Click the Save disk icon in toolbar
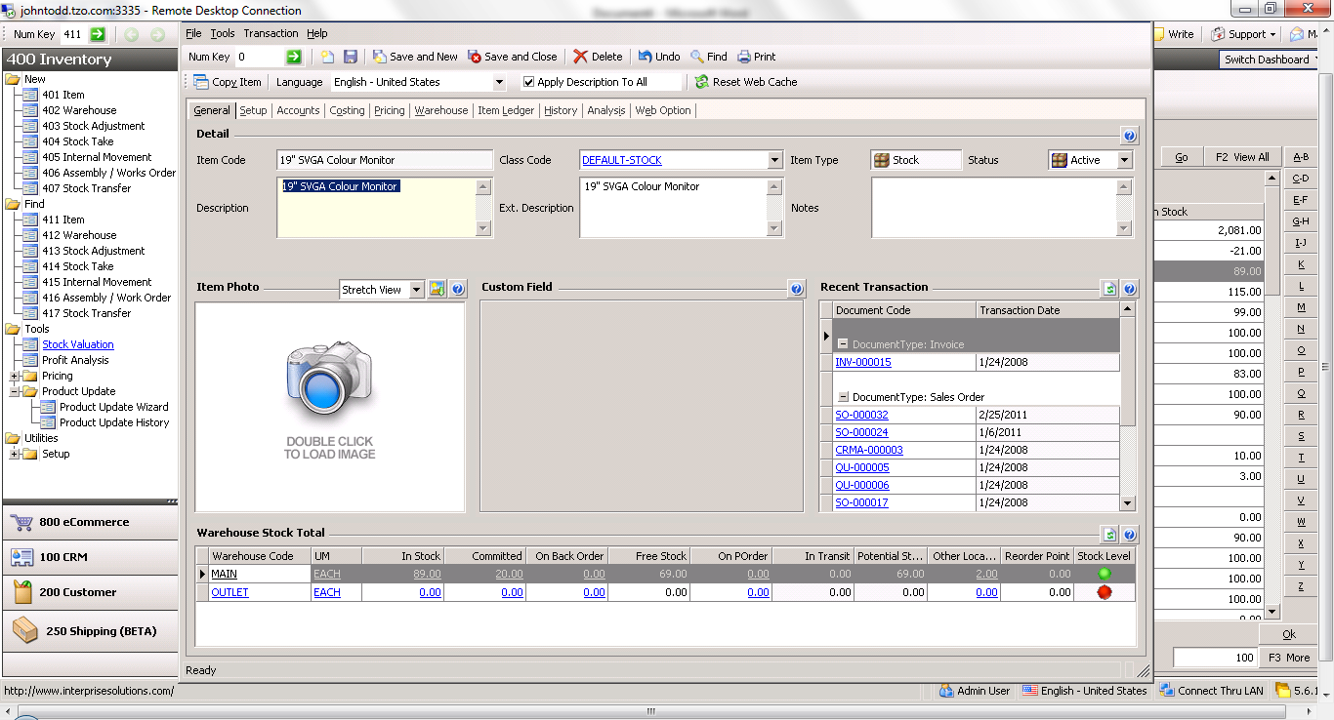This screenshot has height=720, width=1334. 351,58
